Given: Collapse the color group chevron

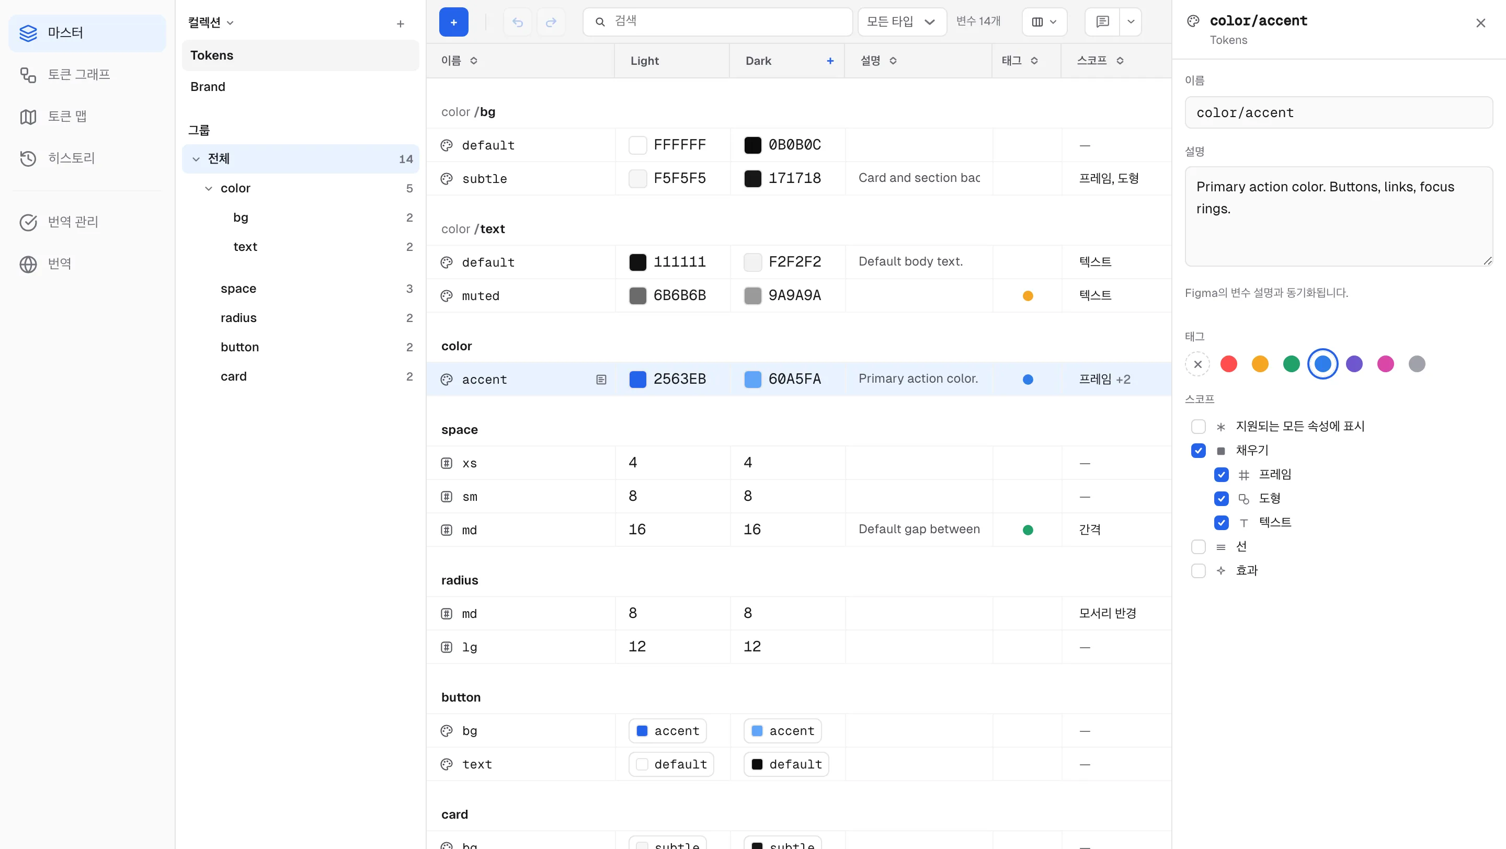Looking at the screenshot, I should coord(209,188).
